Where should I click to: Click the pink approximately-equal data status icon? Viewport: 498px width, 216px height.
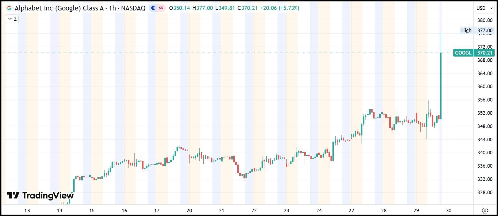[161, 8]
